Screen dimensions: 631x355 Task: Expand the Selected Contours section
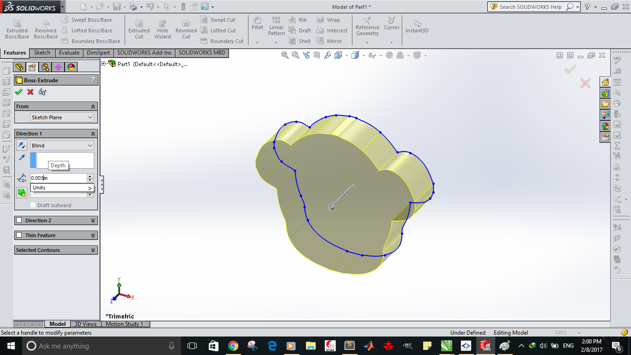tap(94, 250)
